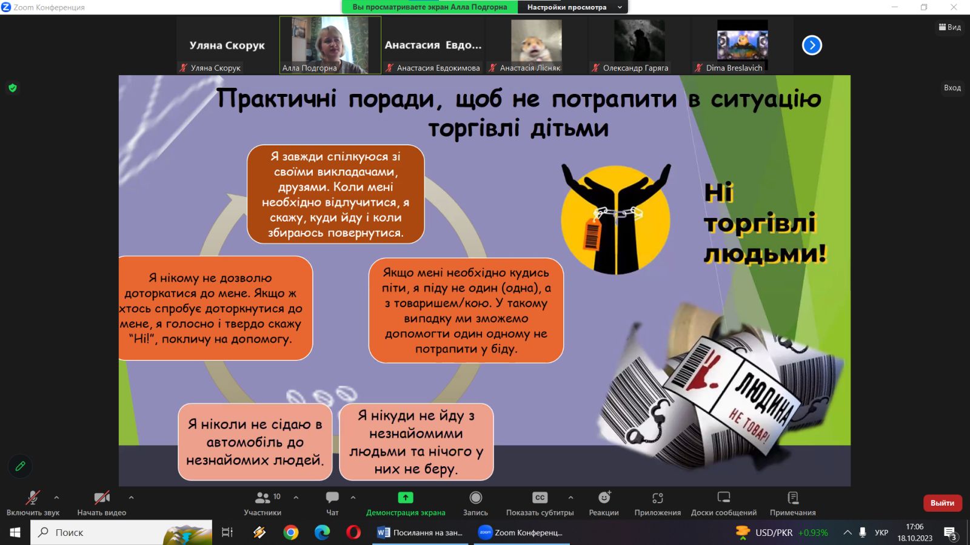This screenshot has width=970, height=545.
Task: Select Алла Подгорна video thumbnail
Action: [x=330, y=45]
